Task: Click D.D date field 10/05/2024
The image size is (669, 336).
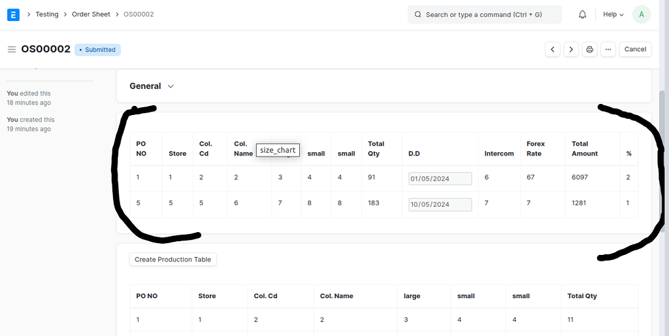Action: coord(440,204)
